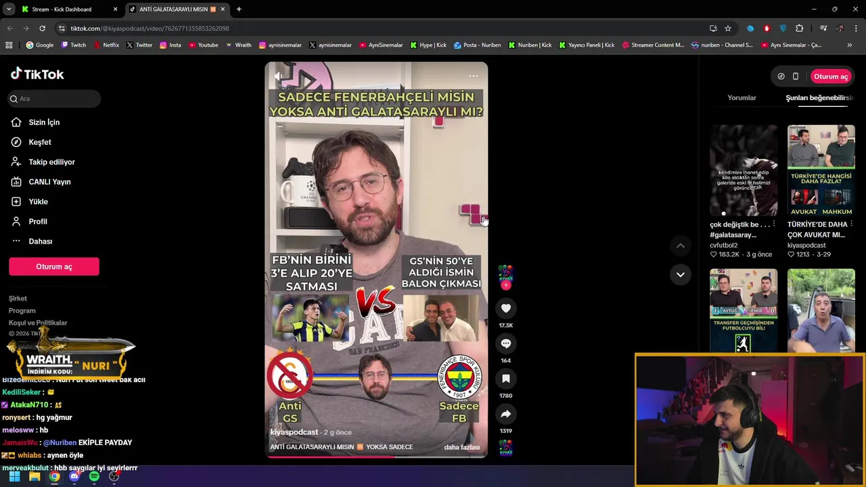Open the Youtube bookmark
Image resolution: width=866 pixels, height=487 pixels.
click(204, 45)
